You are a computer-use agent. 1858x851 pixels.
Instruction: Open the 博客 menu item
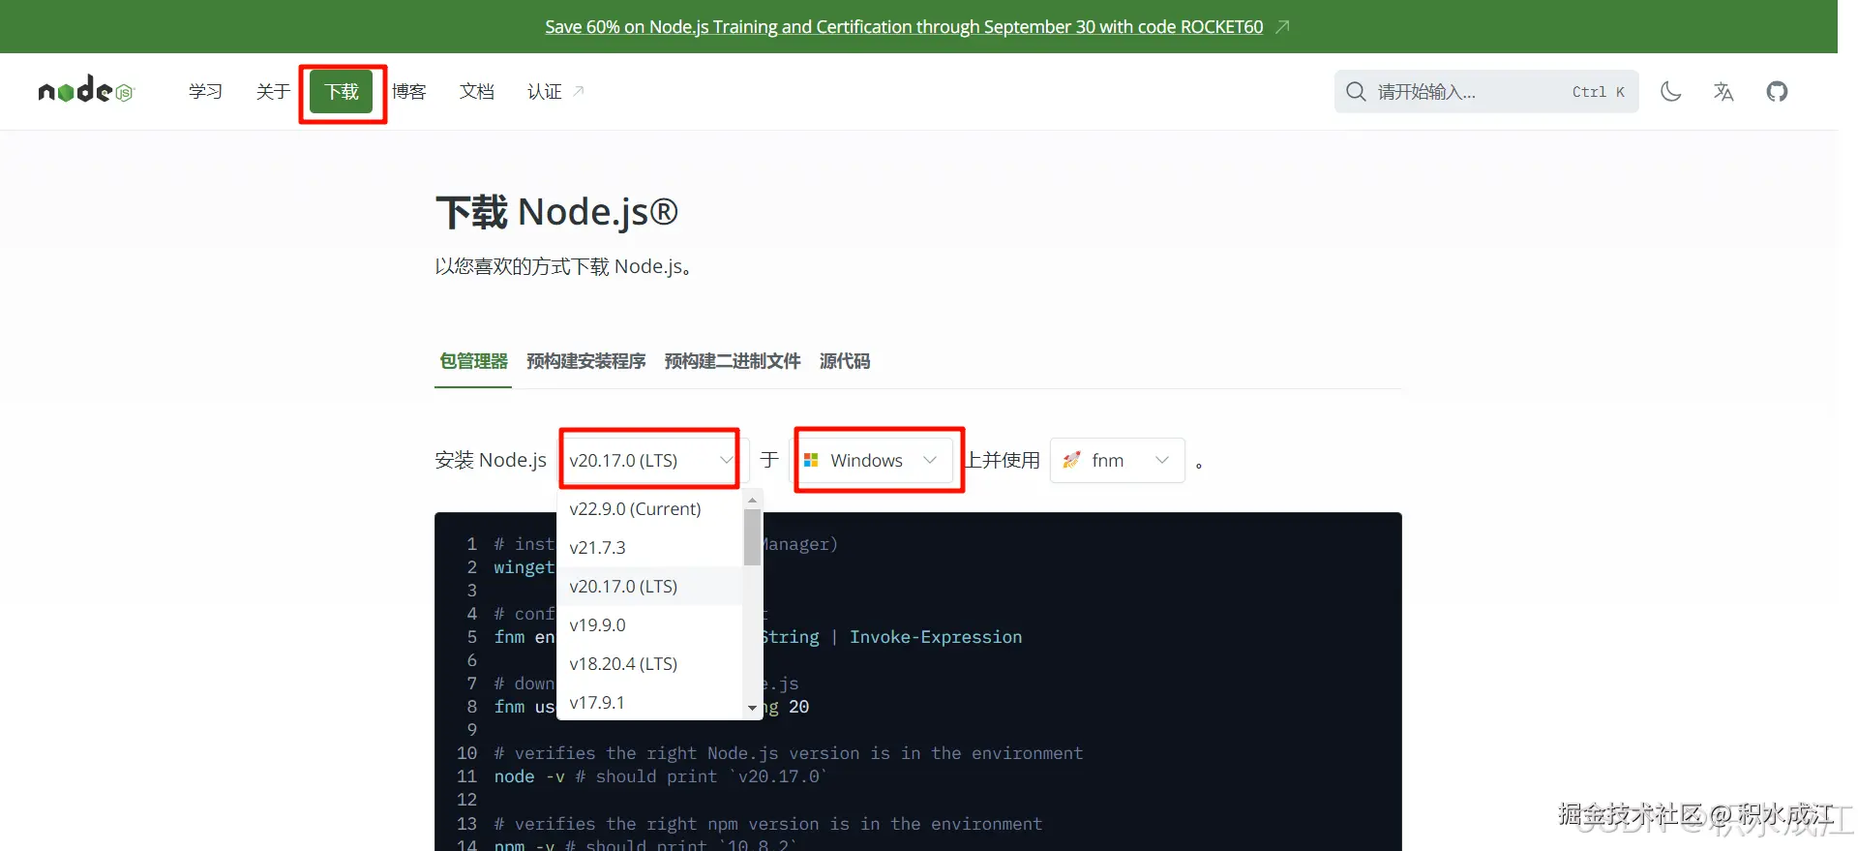(408, 91)
